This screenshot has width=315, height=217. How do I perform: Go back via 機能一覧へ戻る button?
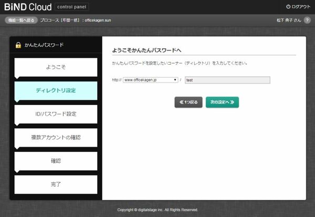(x=21, y=20)
